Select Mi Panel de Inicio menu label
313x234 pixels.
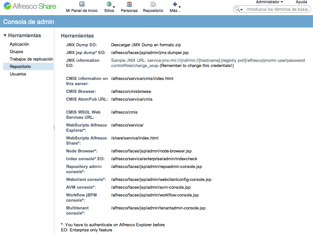[82, 11]
